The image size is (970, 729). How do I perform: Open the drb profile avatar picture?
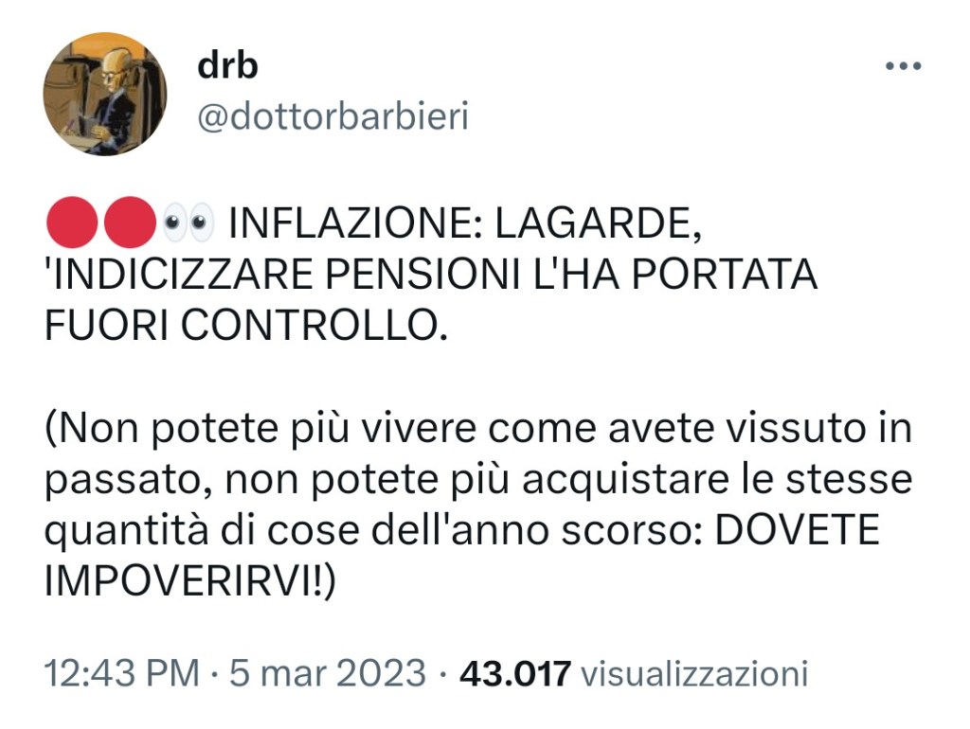105,94
